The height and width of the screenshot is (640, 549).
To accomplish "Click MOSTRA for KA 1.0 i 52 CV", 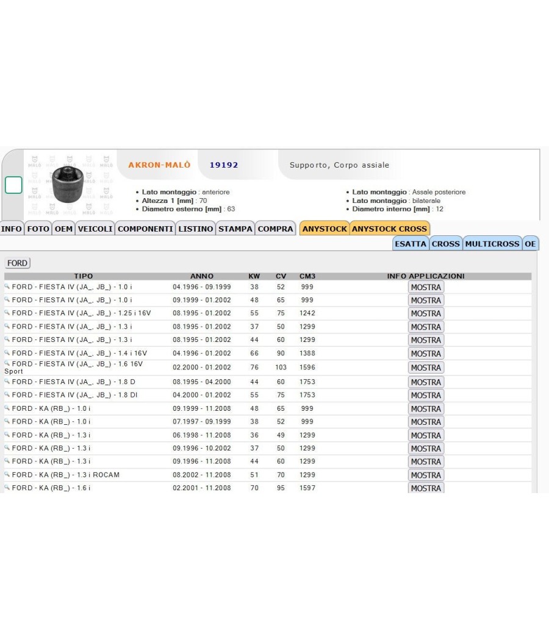I will coord(426,422).
